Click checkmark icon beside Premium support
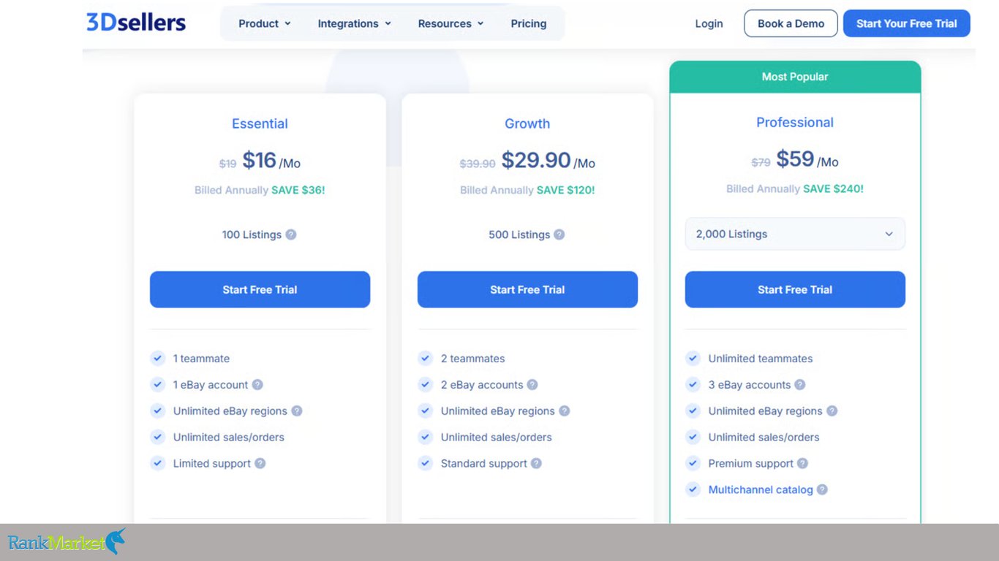The height and width of the screenshot is (561, 999). tap(693, 463)
